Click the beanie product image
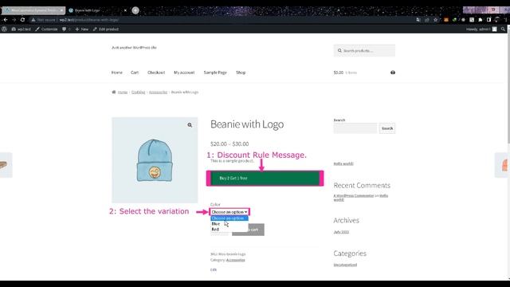This screenshot has width=510, height=287. pos(155,160)
